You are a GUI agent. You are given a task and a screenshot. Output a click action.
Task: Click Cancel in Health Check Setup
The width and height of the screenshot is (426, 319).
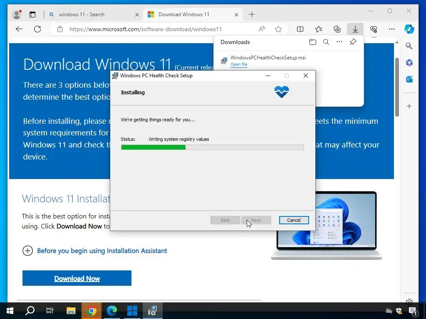[x=294, y=220]
